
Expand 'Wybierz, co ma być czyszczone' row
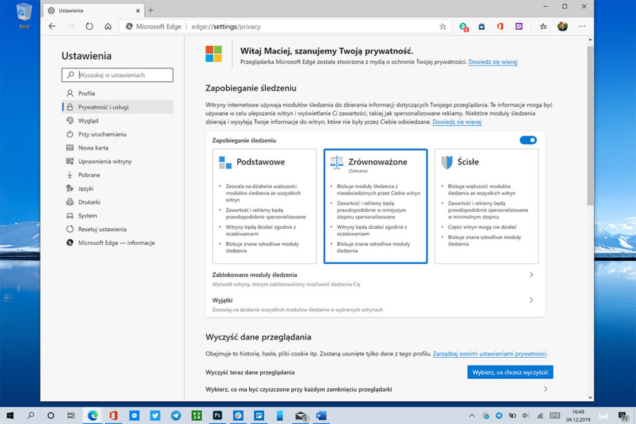click(379, 389)
